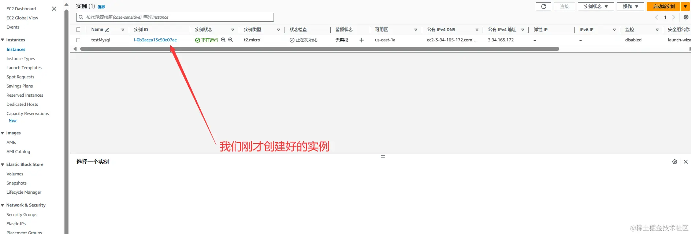Click the search magnifier in filter box
This screenshot has width=691, height=234.
81,17
